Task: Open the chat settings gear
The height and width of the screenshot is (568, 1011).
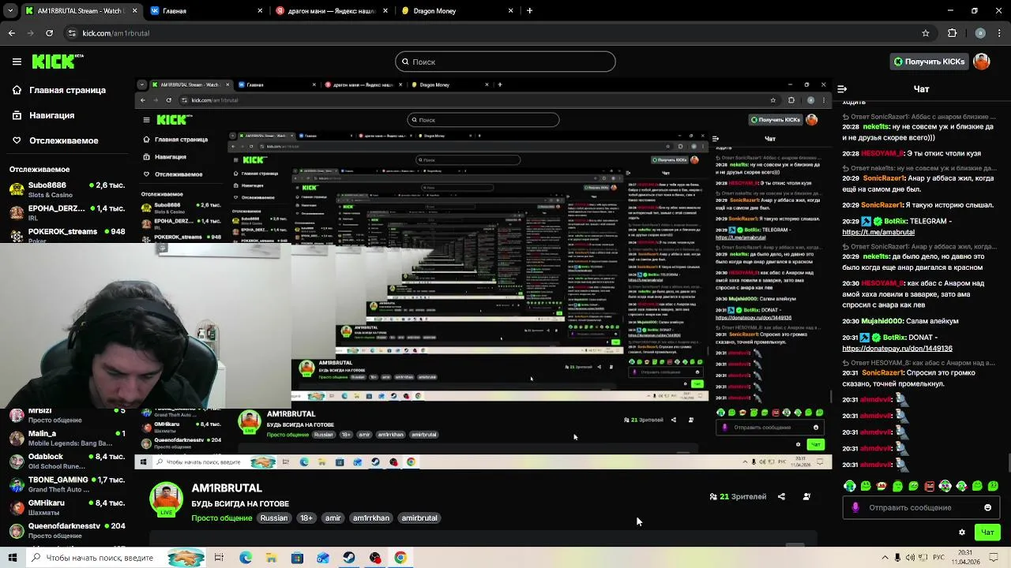Action: click(961, 532)
